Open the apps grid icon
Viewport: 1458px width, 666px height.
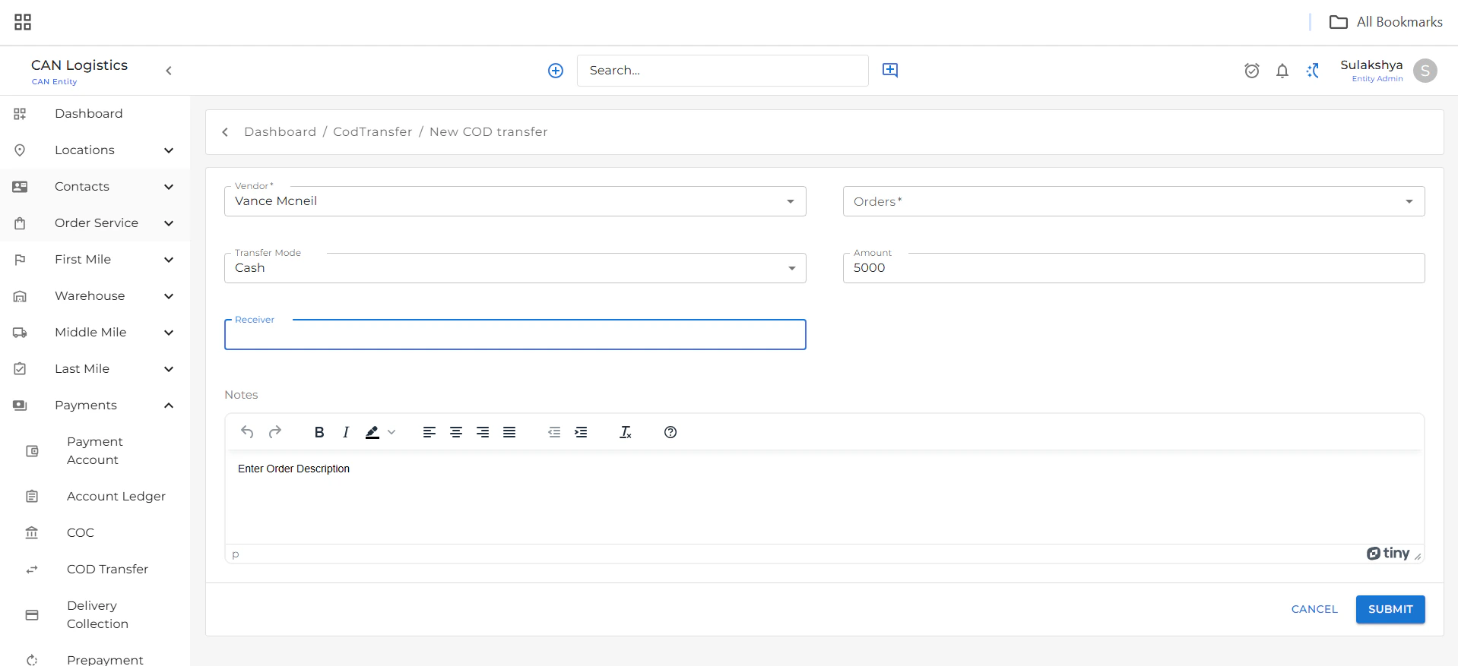[23, 22]
